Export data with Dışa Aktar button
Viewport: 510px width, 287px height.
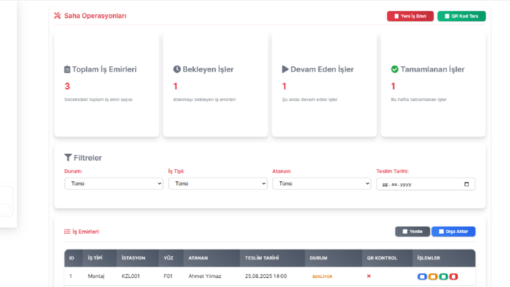453,232
